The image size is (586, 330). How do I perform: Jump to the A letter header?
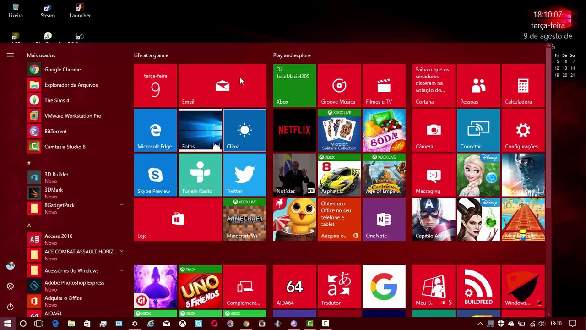[x=29, y=225]
